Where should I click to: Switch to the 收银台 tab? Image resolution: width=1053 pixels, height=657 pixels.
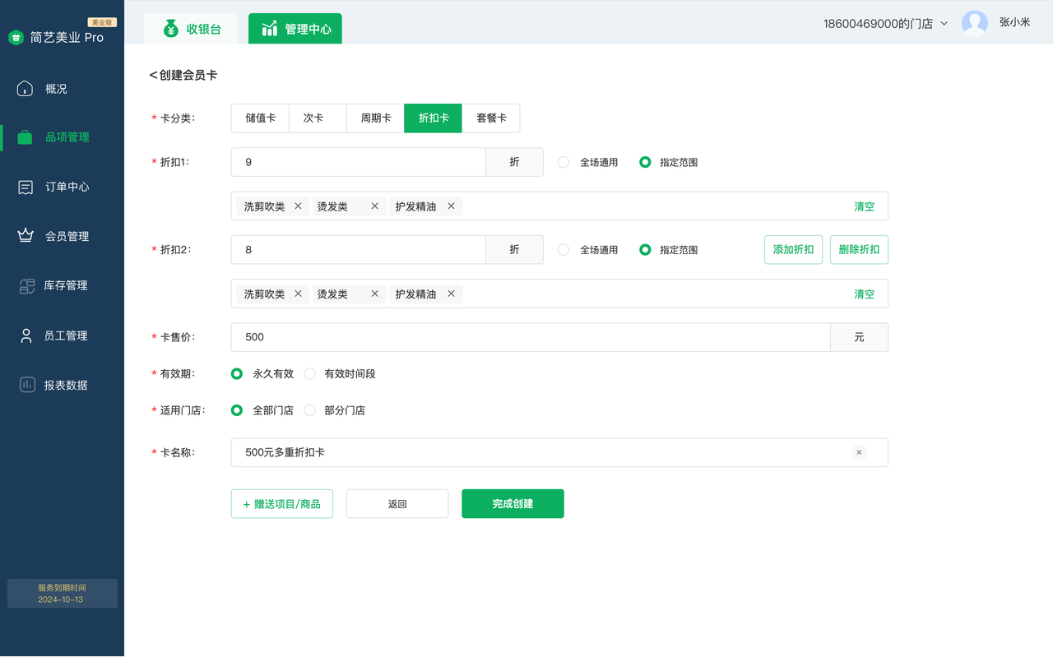(x=192, y=29)
